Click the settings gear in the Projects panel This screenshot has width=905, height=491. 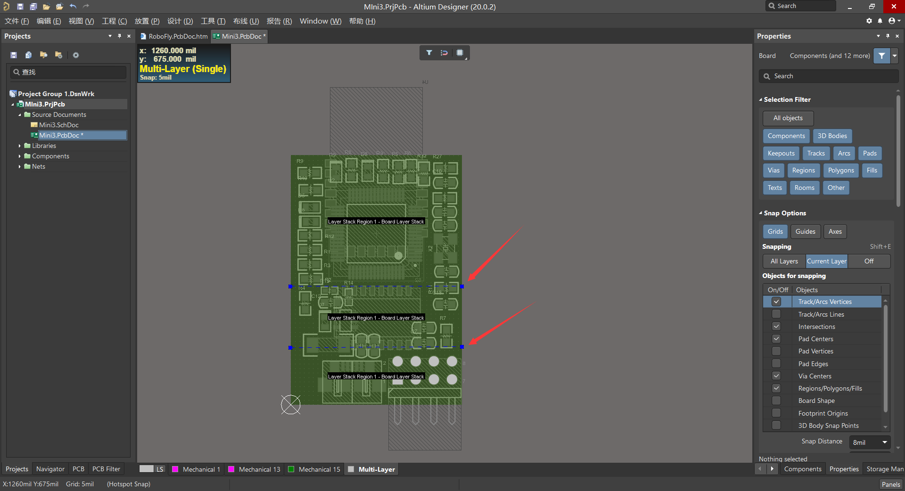[76, 55]
